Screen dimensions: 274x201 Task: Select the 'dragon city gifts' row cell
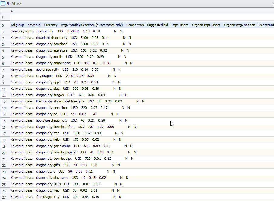pos(142,165)
